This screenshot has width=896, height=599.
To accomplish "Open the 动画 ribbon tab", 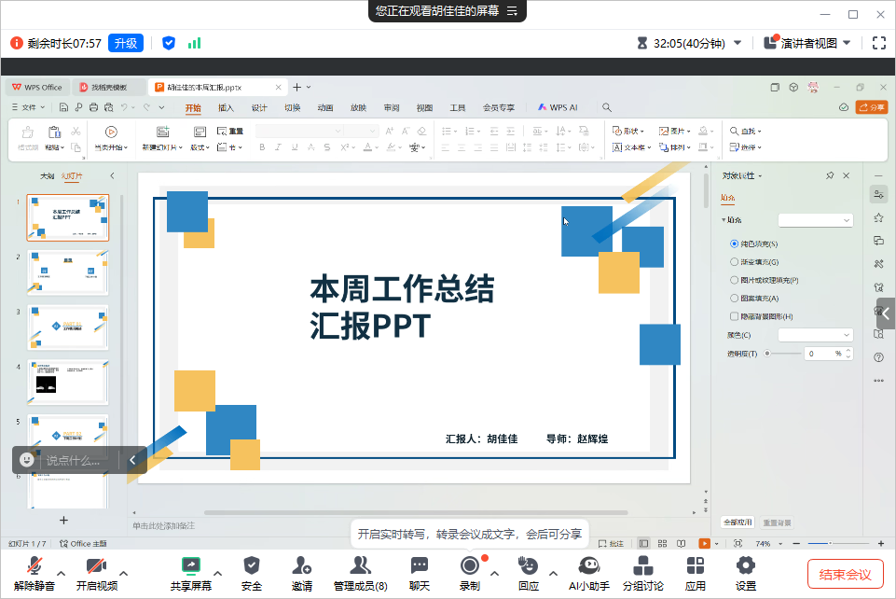I will point(325,107).
